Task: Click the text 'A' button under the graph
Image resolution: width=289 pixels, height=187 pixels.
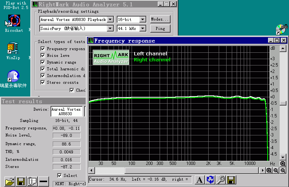Action: (x=199, y=180)
